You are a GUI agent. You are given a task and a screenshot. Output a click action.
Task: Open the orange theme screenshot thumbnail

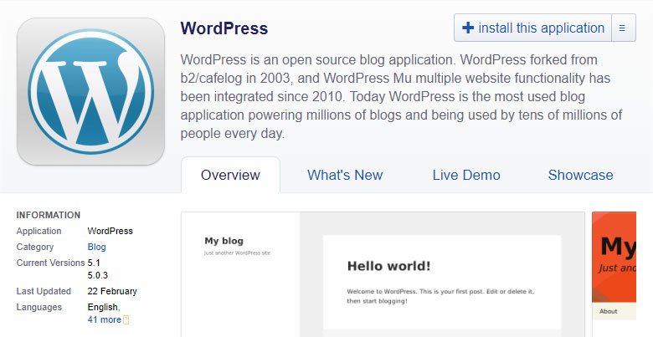click(614, 274)
